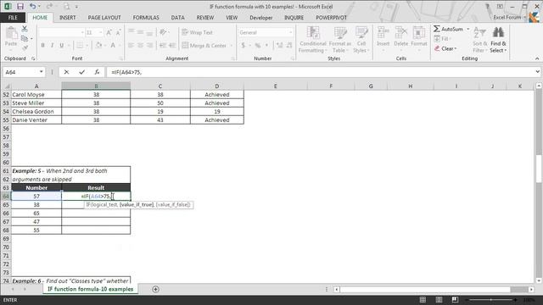This screenshot has width=543, height=305.
Task: Click the Conditional Formatting icon
Action: click(313, 33)
